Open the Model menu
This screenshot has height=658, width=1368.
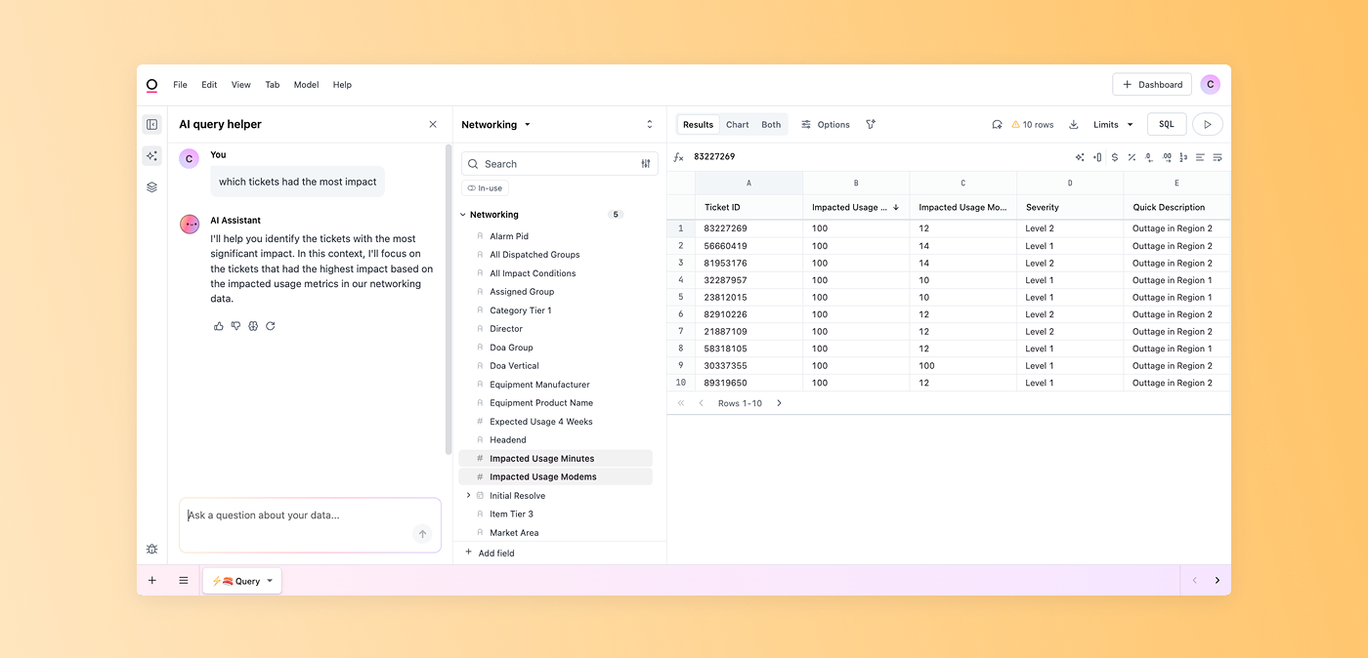click(306, 85)
